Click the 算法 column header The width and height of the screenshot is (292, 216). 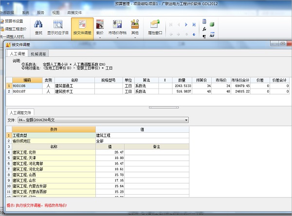coord(146,80)
